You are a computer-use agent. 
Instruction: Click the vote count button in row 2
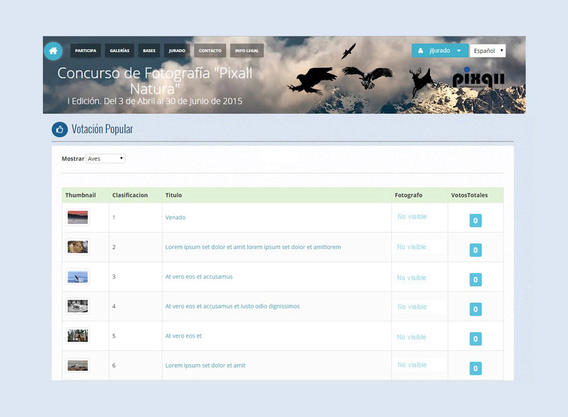476,250
